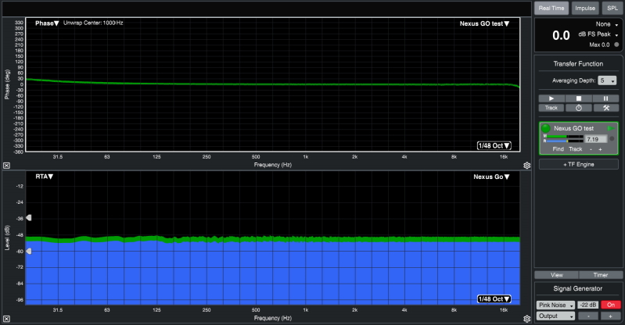Toggle the Track button under playback controls

pyautogui.click(x=551, y=108)
